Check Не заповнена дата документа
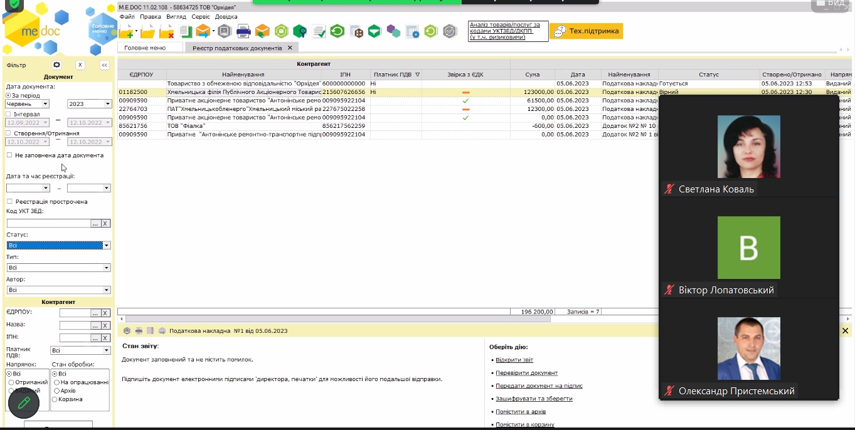 click(9, 155)
